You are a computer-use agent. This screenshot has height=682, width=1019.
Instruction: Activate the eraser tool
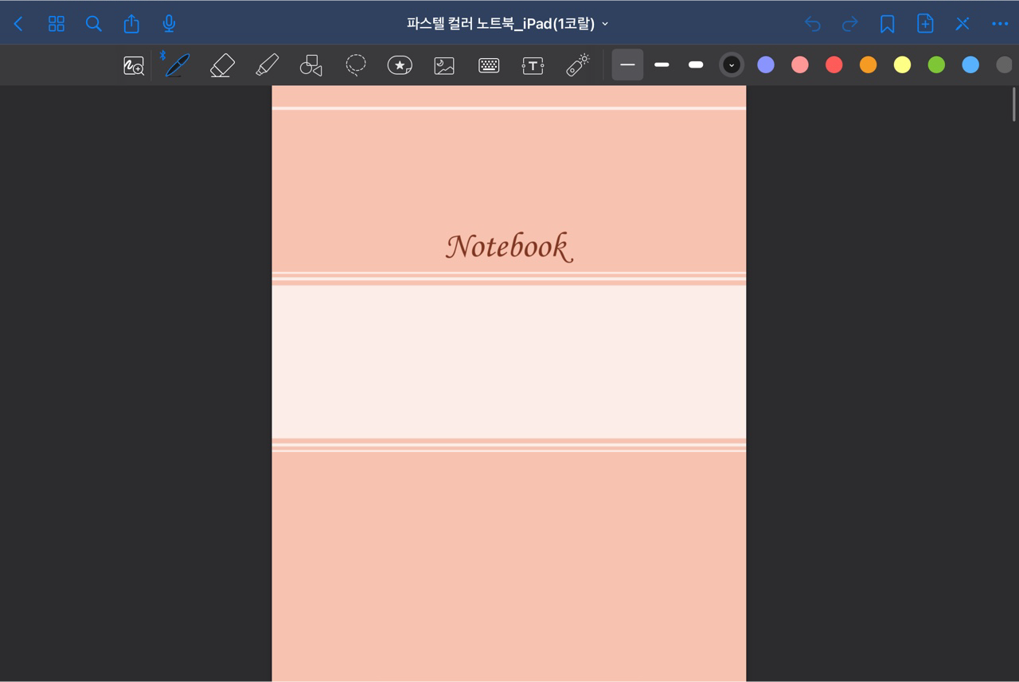click(221, 64)
